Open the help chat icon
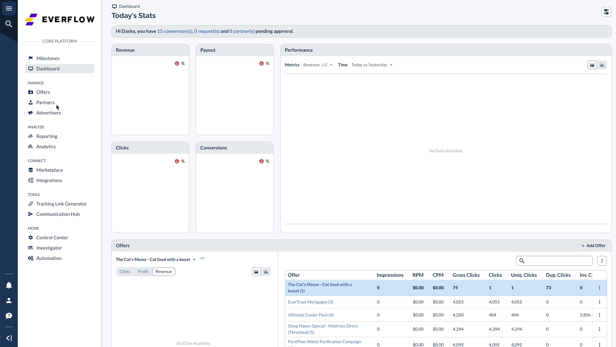 (x=9, y=316)
